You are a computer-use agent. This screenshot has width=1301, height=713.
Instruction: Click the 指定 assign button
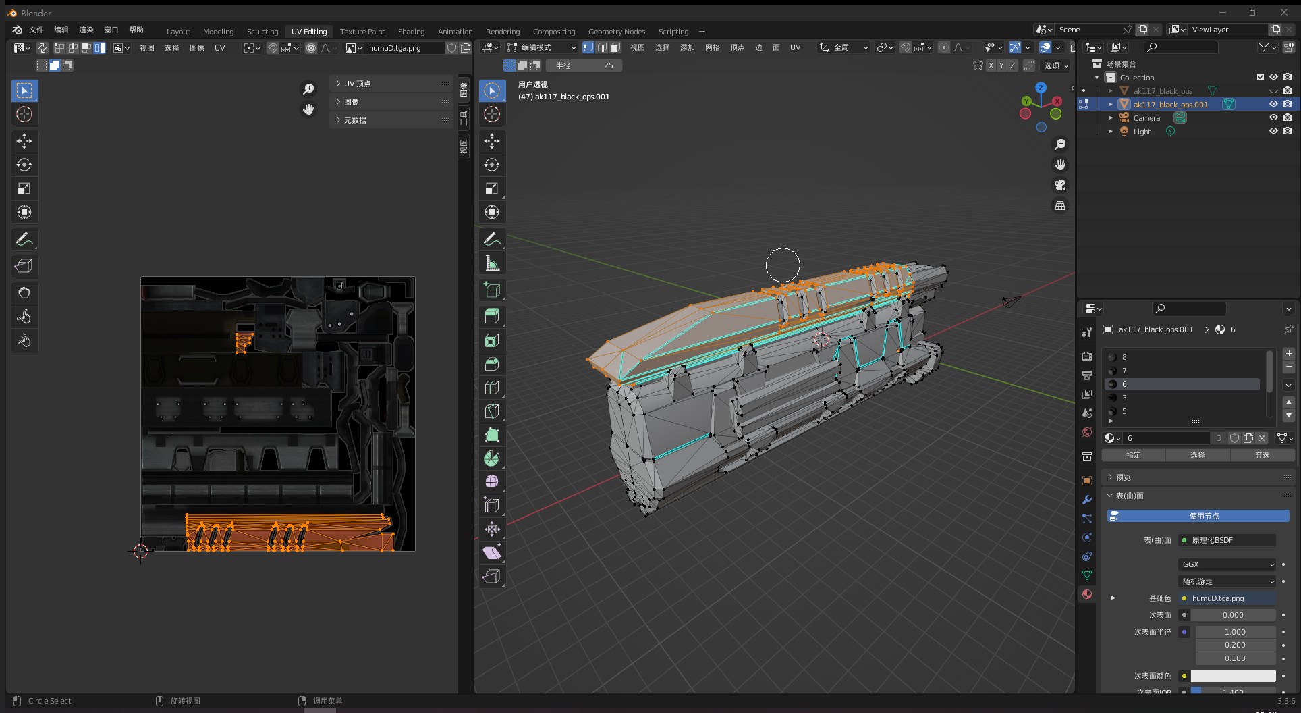point(1134,455)
